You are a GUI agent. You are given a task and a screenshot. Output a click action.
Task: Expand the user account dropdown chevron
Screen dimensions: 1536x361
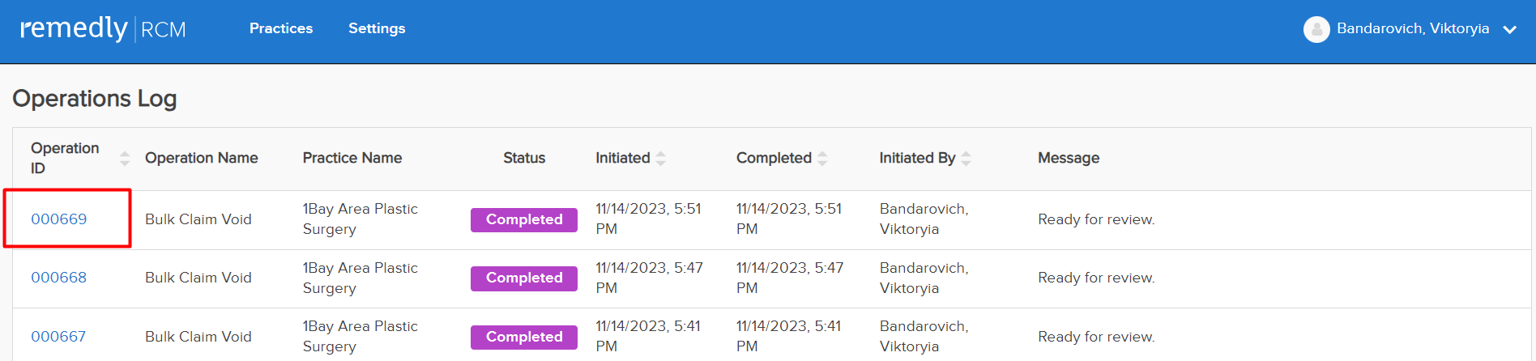pyautogui.click(x=1509, y=29)
